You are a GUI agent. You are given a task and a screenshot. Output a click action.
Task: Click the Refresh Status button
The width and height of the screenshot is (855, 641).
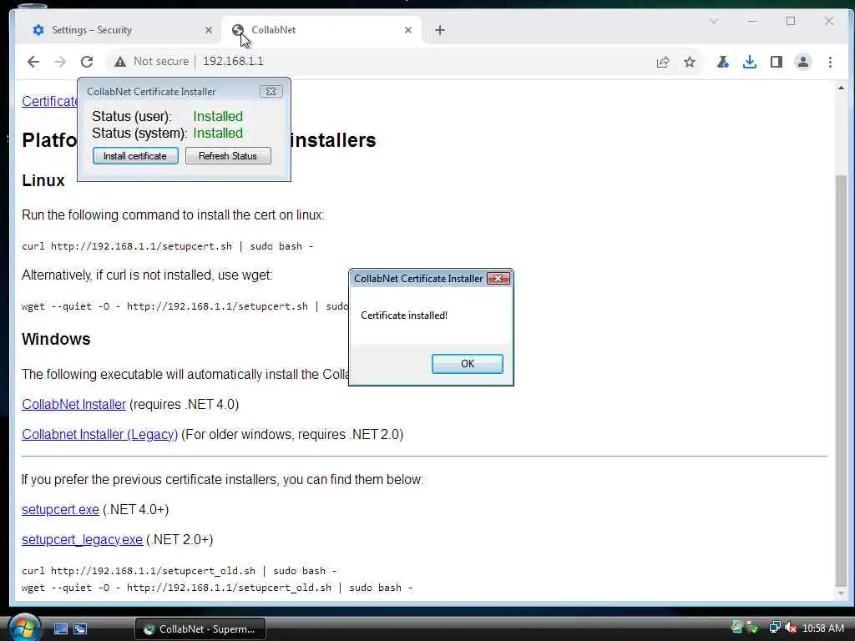228,156
